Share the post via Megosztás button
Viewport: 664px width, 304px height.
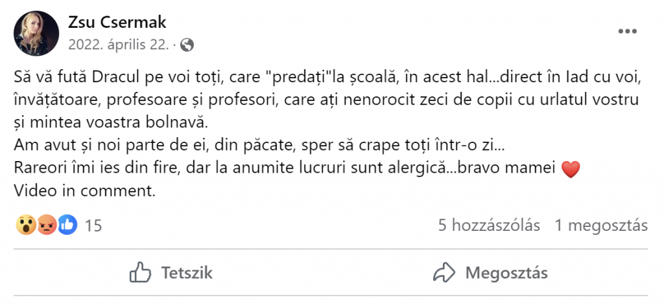pyautogui.click(x=490, y=273)
